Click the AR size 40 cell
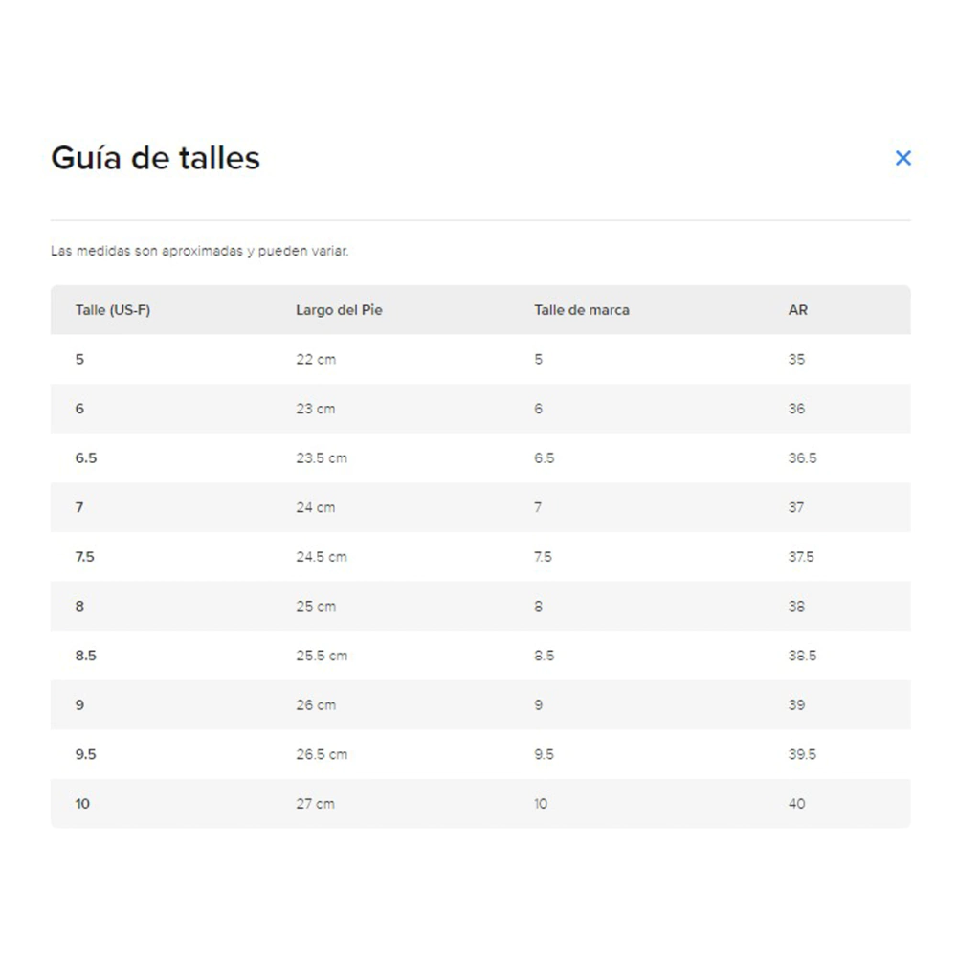This screenshot has height=980, width=980. click(x=797, y=804)
